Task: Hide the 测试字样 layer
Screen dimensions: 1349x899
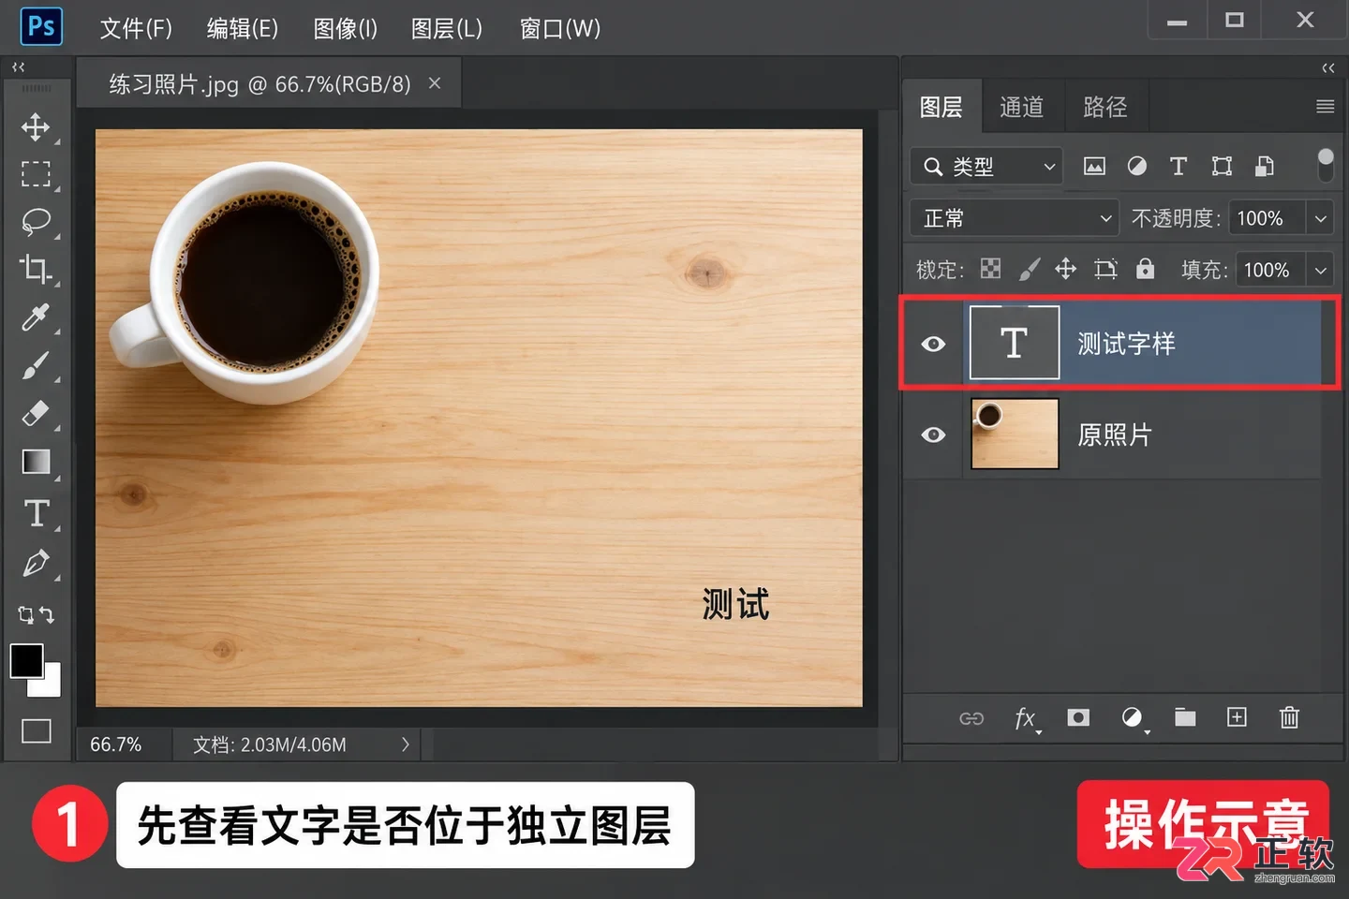Action: (x=933, y=344)
